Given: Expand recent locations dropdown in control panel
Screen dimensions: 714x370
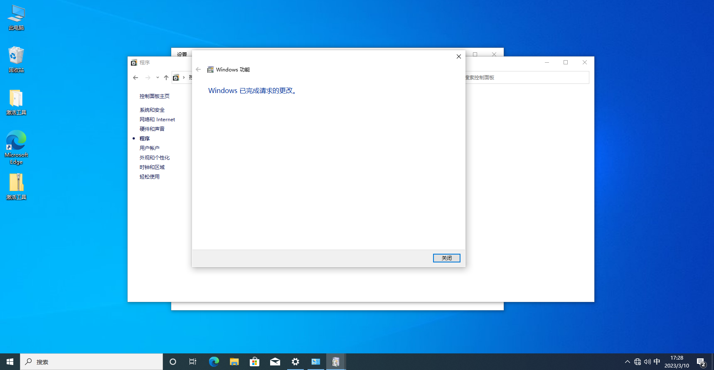Looking at the screenshot, I should click(x=158, y=78).
